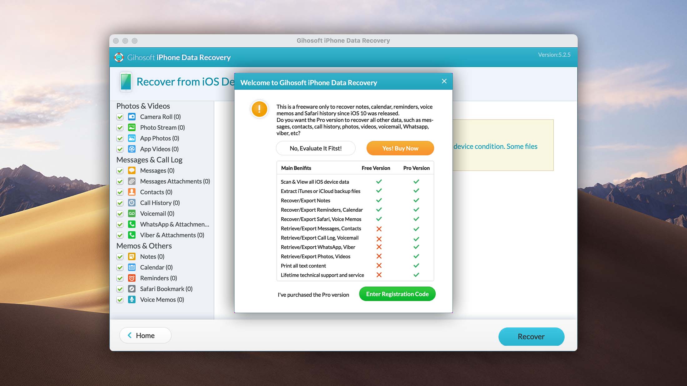687x386 pixels.
Task: Toggle the Viber & Attachments checkbox
Action: [x=120, y=235]
